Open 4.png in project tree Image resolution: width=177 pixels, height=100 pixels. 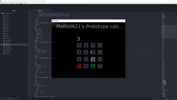[7, 25]
